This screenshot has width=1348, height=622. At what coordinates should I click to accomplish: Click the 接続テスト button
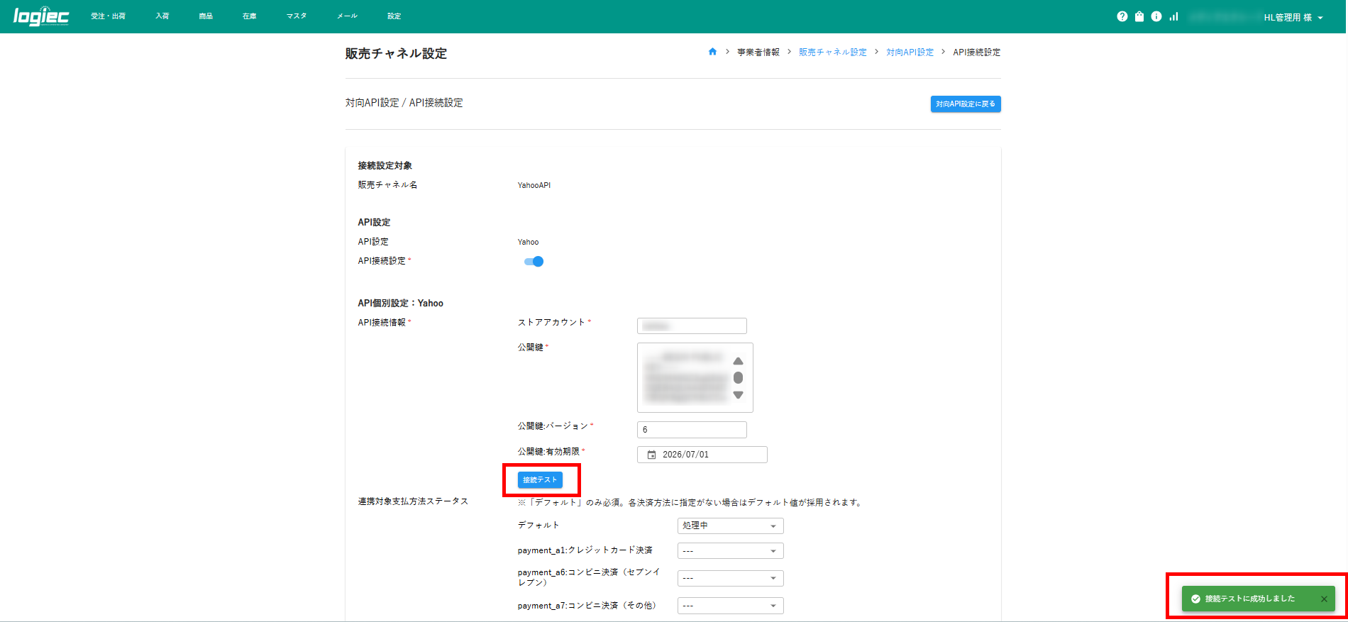[x=540, y=480]
